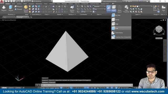Click MODEL space toggle in status bar
This screenshot has width=168, height=94.
57,88
